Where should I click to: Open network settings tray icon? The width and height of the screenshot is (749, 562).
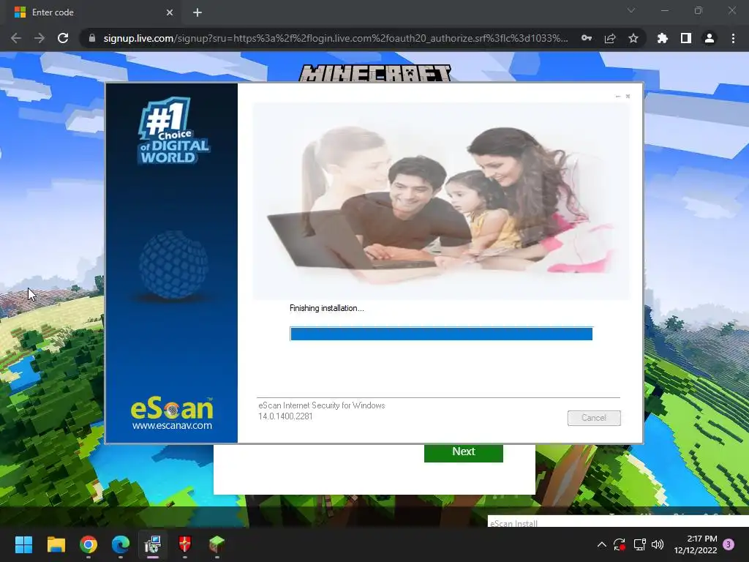tap(639, 544)
